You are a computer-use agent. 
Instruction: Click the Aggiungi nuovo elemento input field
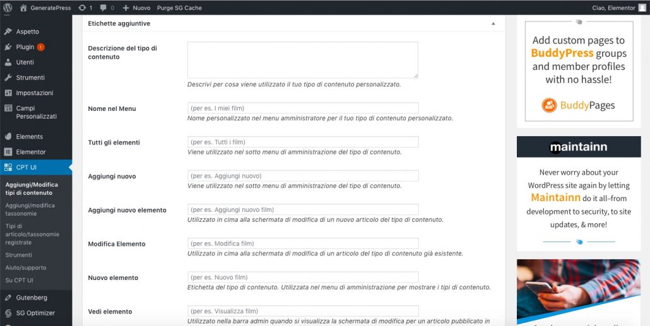point(303,209)
